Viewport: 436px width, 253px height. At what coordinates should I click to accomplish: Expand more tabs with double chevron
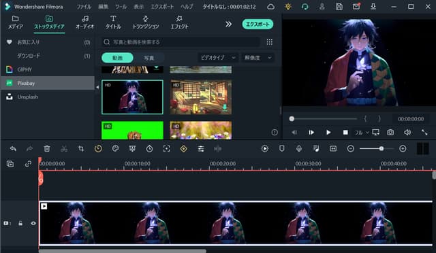pyautogui.click(x=229, y=24)
